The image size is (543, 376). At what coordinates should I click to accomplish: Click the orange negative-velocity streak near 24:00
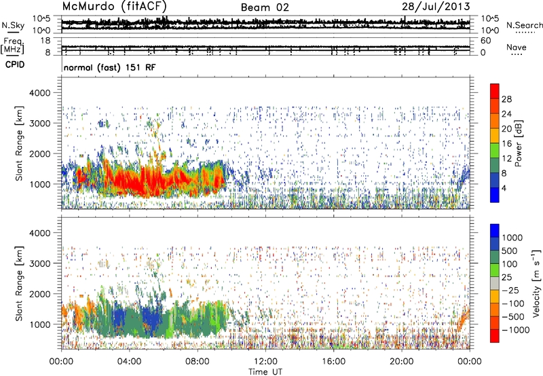click(464, 318)
